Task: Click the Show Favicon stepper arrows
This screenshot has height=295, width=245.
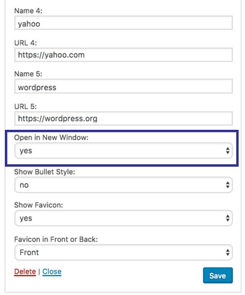Action: [227, 218]
